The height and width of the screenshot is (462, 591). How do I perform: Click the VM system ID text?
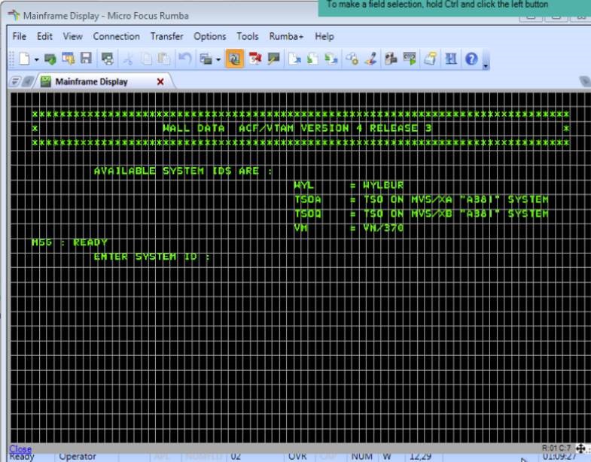click(301, 228)
